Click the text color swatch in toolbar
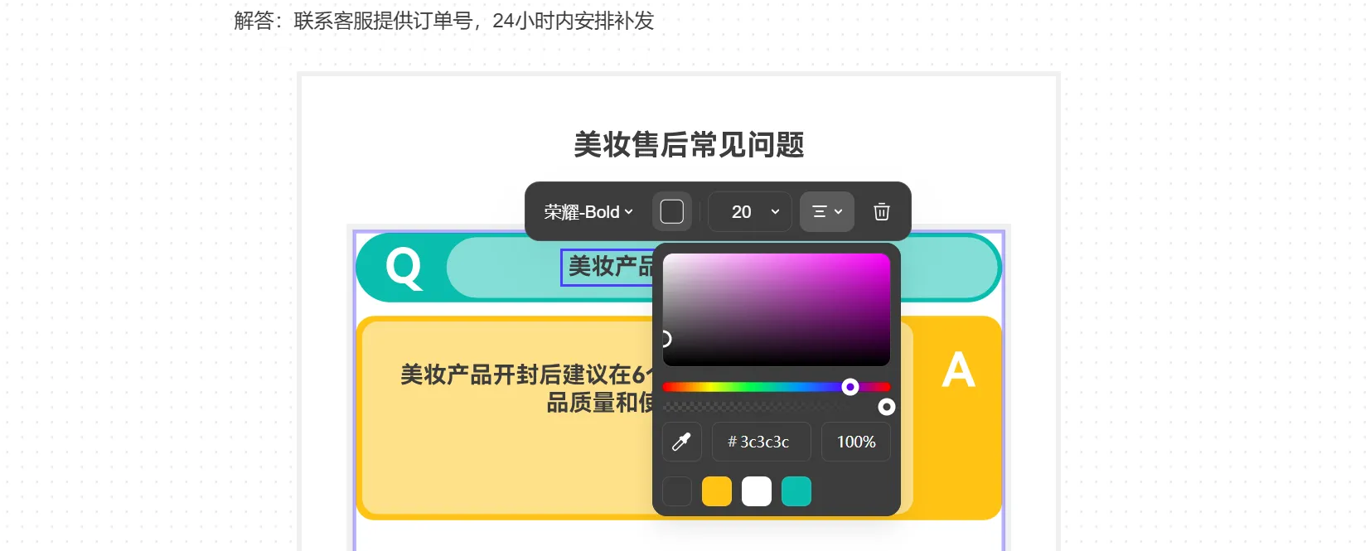Viewport: 1370px width, 551px height. click(672, 212)
